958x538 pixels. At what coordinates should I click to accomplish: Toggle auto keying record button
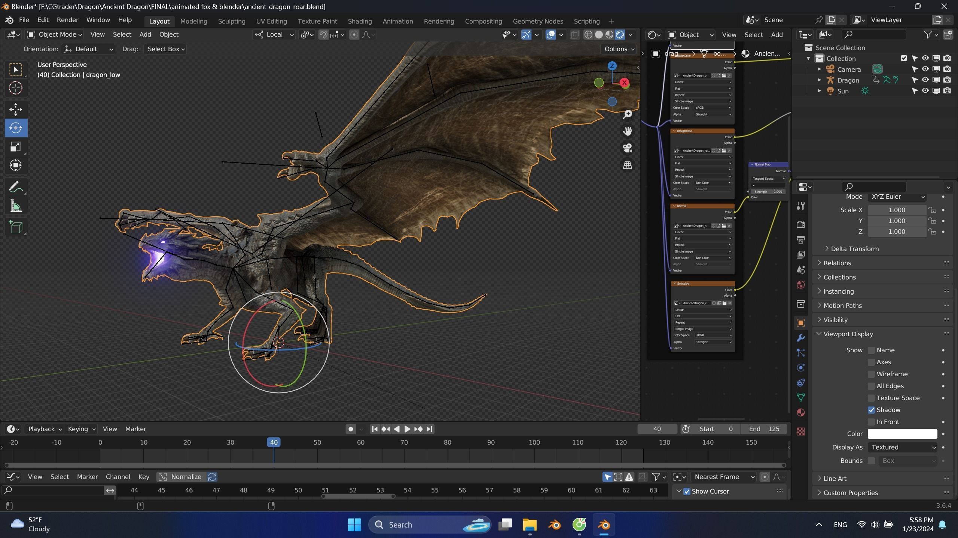[350, 429]
